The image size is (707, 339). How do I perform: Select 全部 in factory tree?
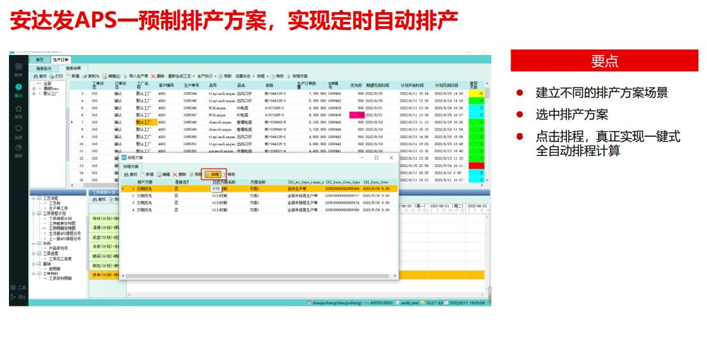click(x=47, y=83)
